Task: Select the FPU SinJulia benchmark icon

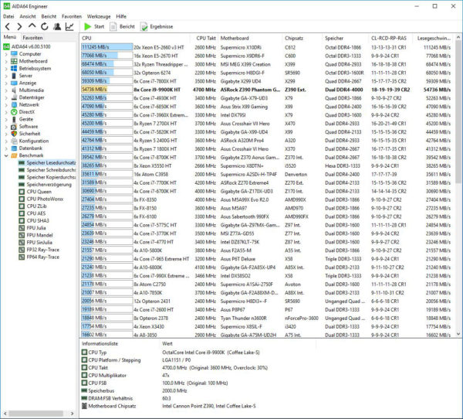Action: [22, 243]
